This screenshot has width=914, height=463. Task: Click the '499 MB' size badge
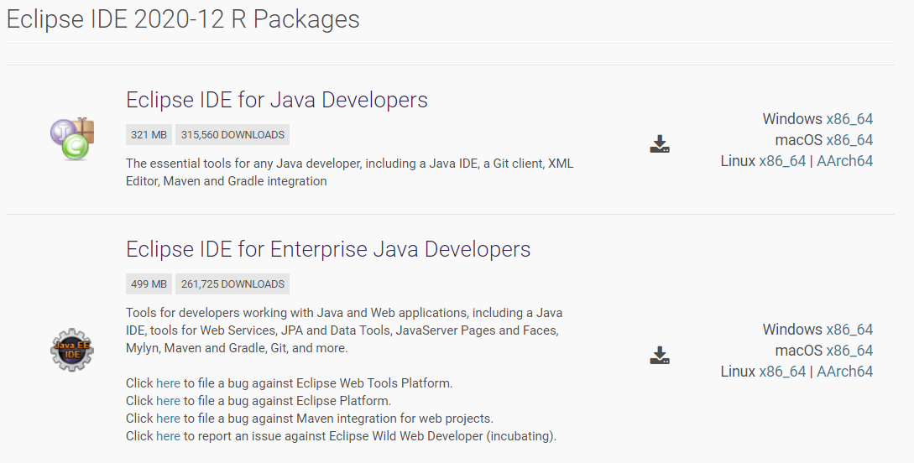[x=149, y=284]
